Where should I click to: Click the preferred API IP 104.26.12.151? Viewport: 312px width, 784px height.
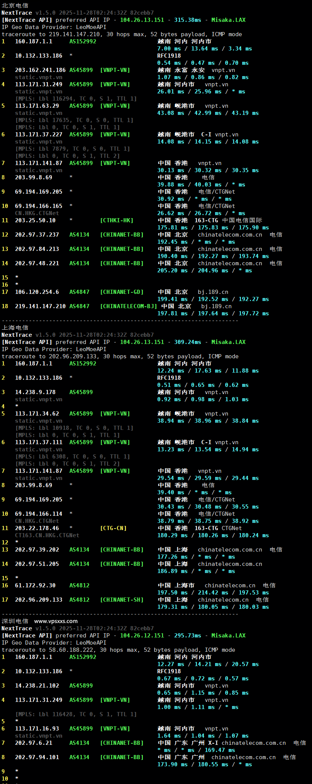[x=142, y=636]
